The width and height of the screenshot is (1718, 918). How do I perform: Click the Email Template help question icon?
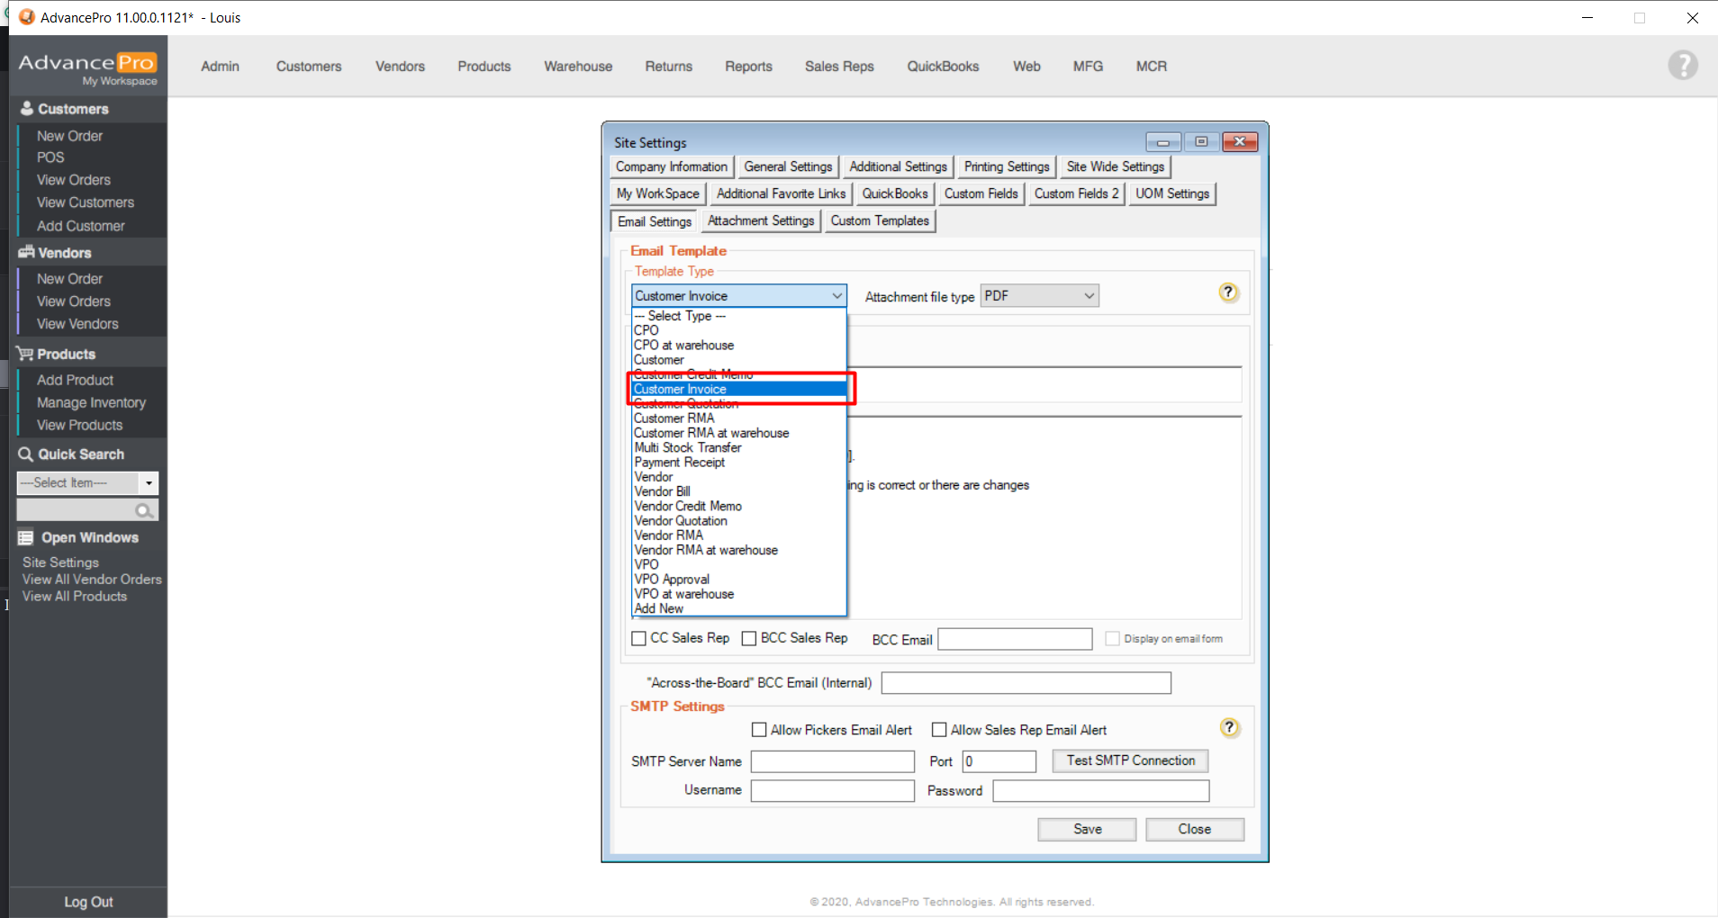pos(1228,292)
